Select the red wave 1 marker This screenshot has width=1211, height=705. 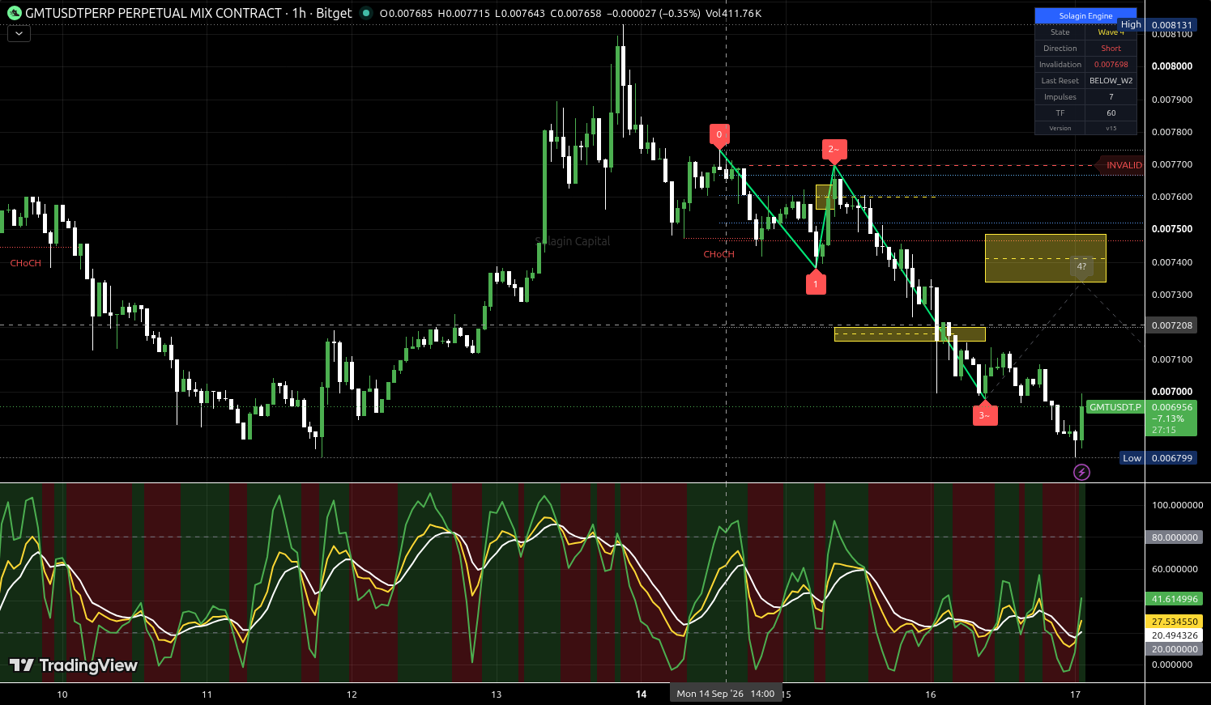[x=816, y=284]
